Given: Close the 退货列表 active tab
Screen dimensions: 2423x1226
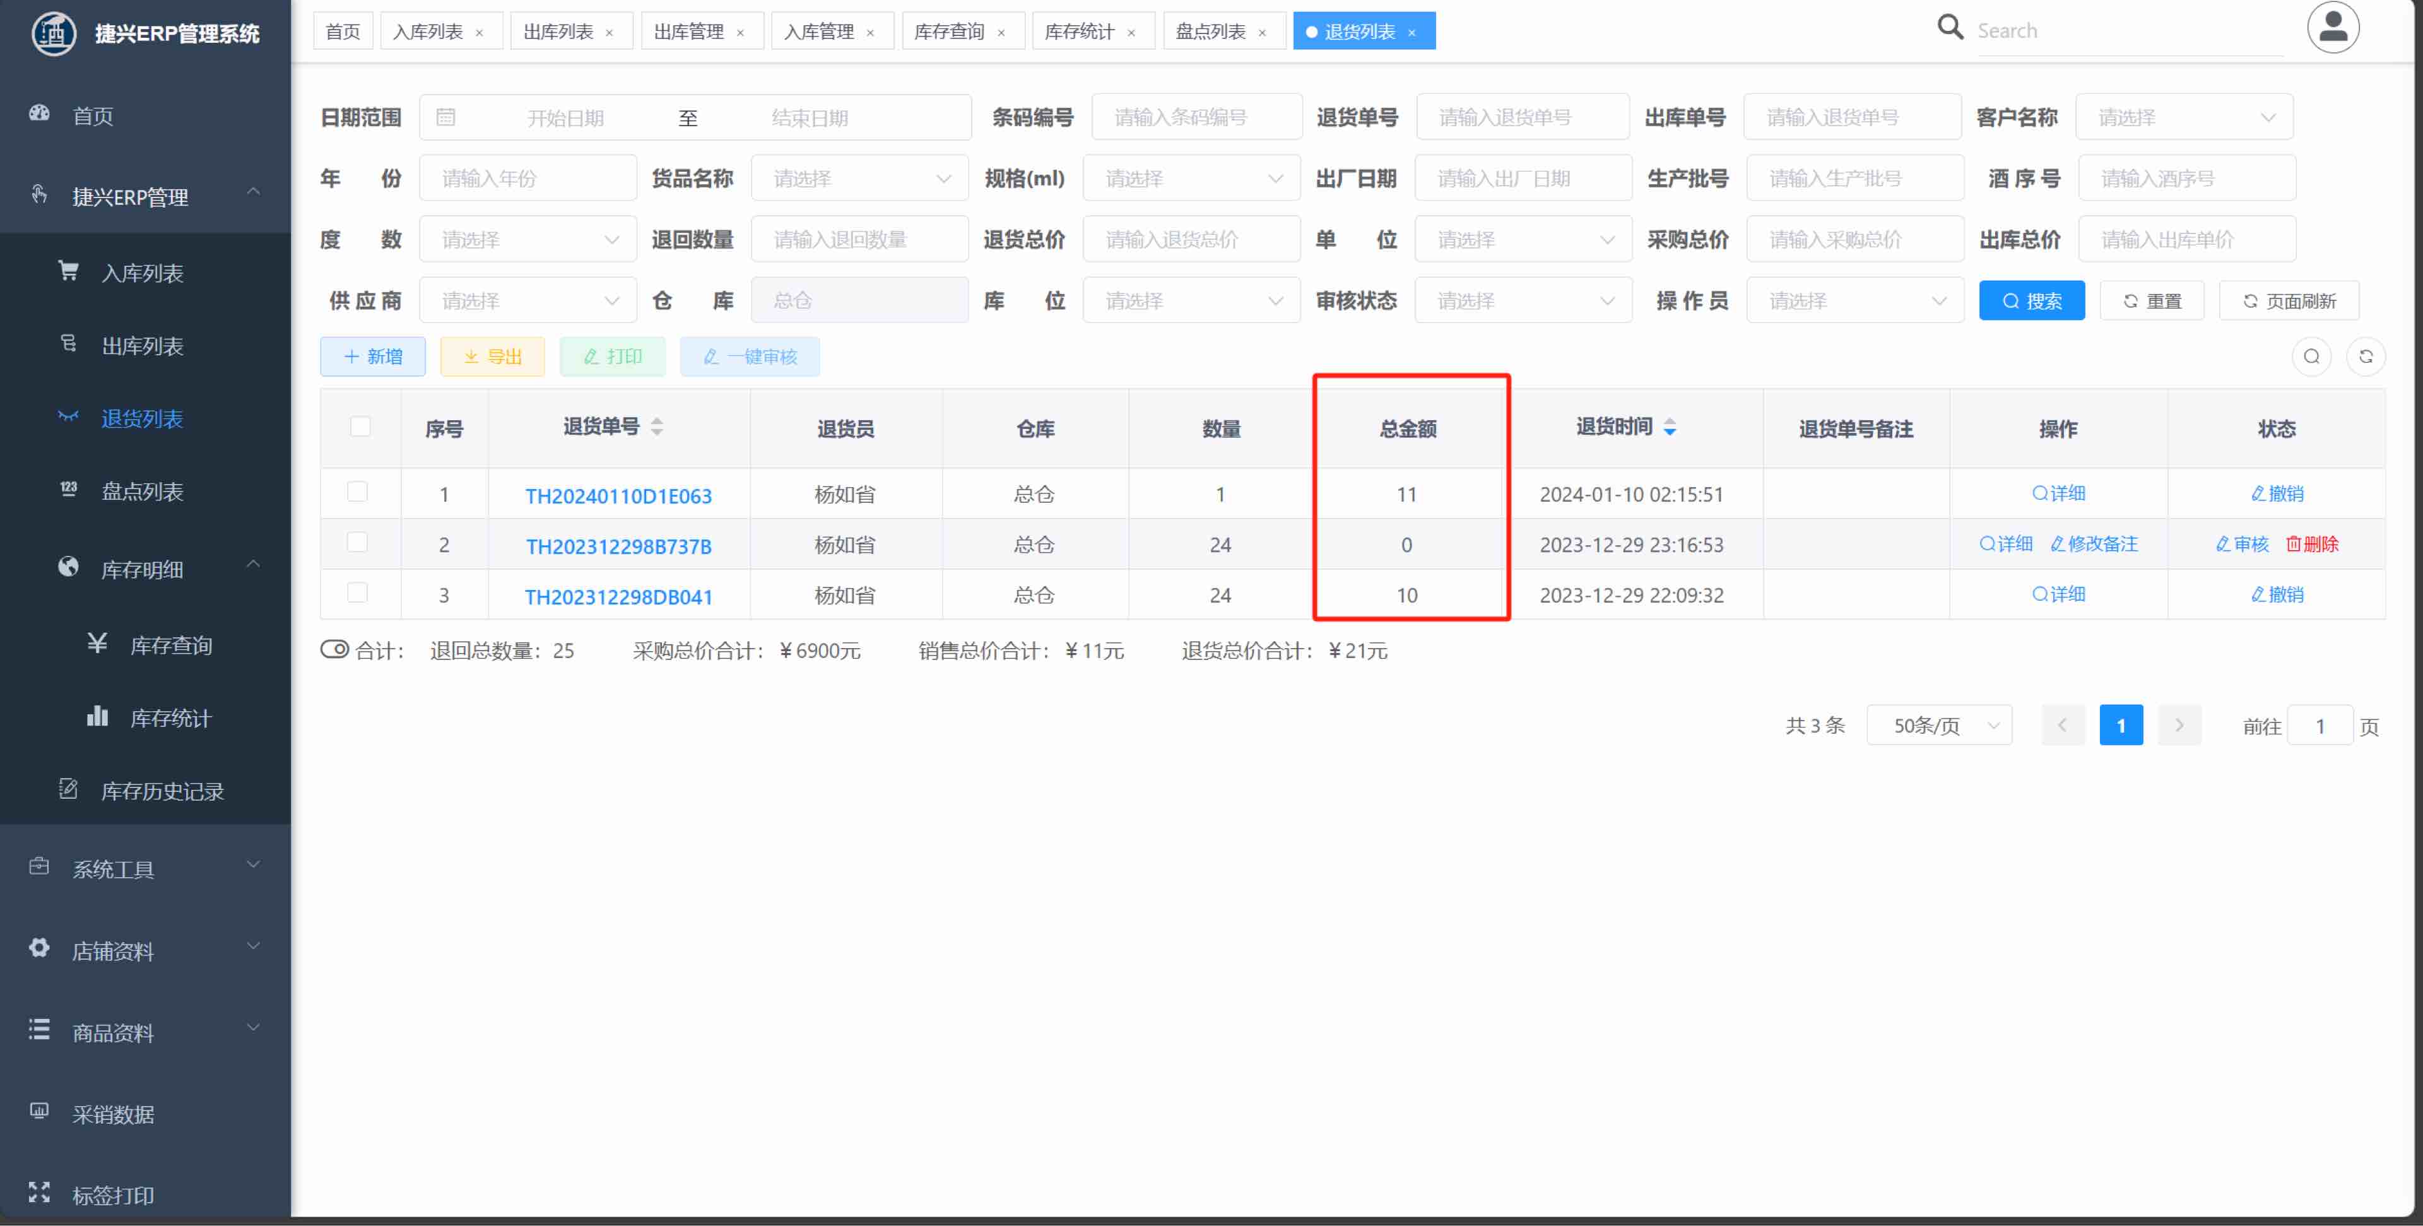Looking at the screenshot, I should (1412, 33).
